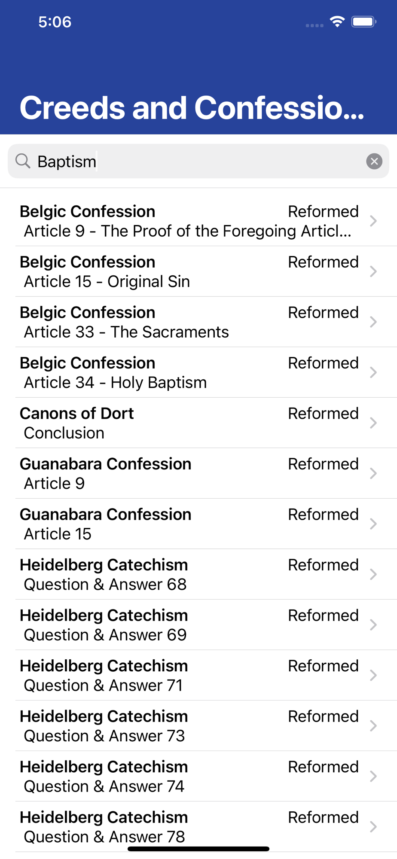The image size is (397, 859).
Task: Open Heidelberg Catechism Question & Answer 74
Action: [189, 776]
